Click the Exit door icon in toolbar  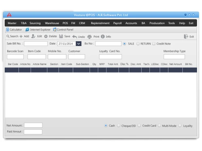pyautogui.click(x=186, y=37)
